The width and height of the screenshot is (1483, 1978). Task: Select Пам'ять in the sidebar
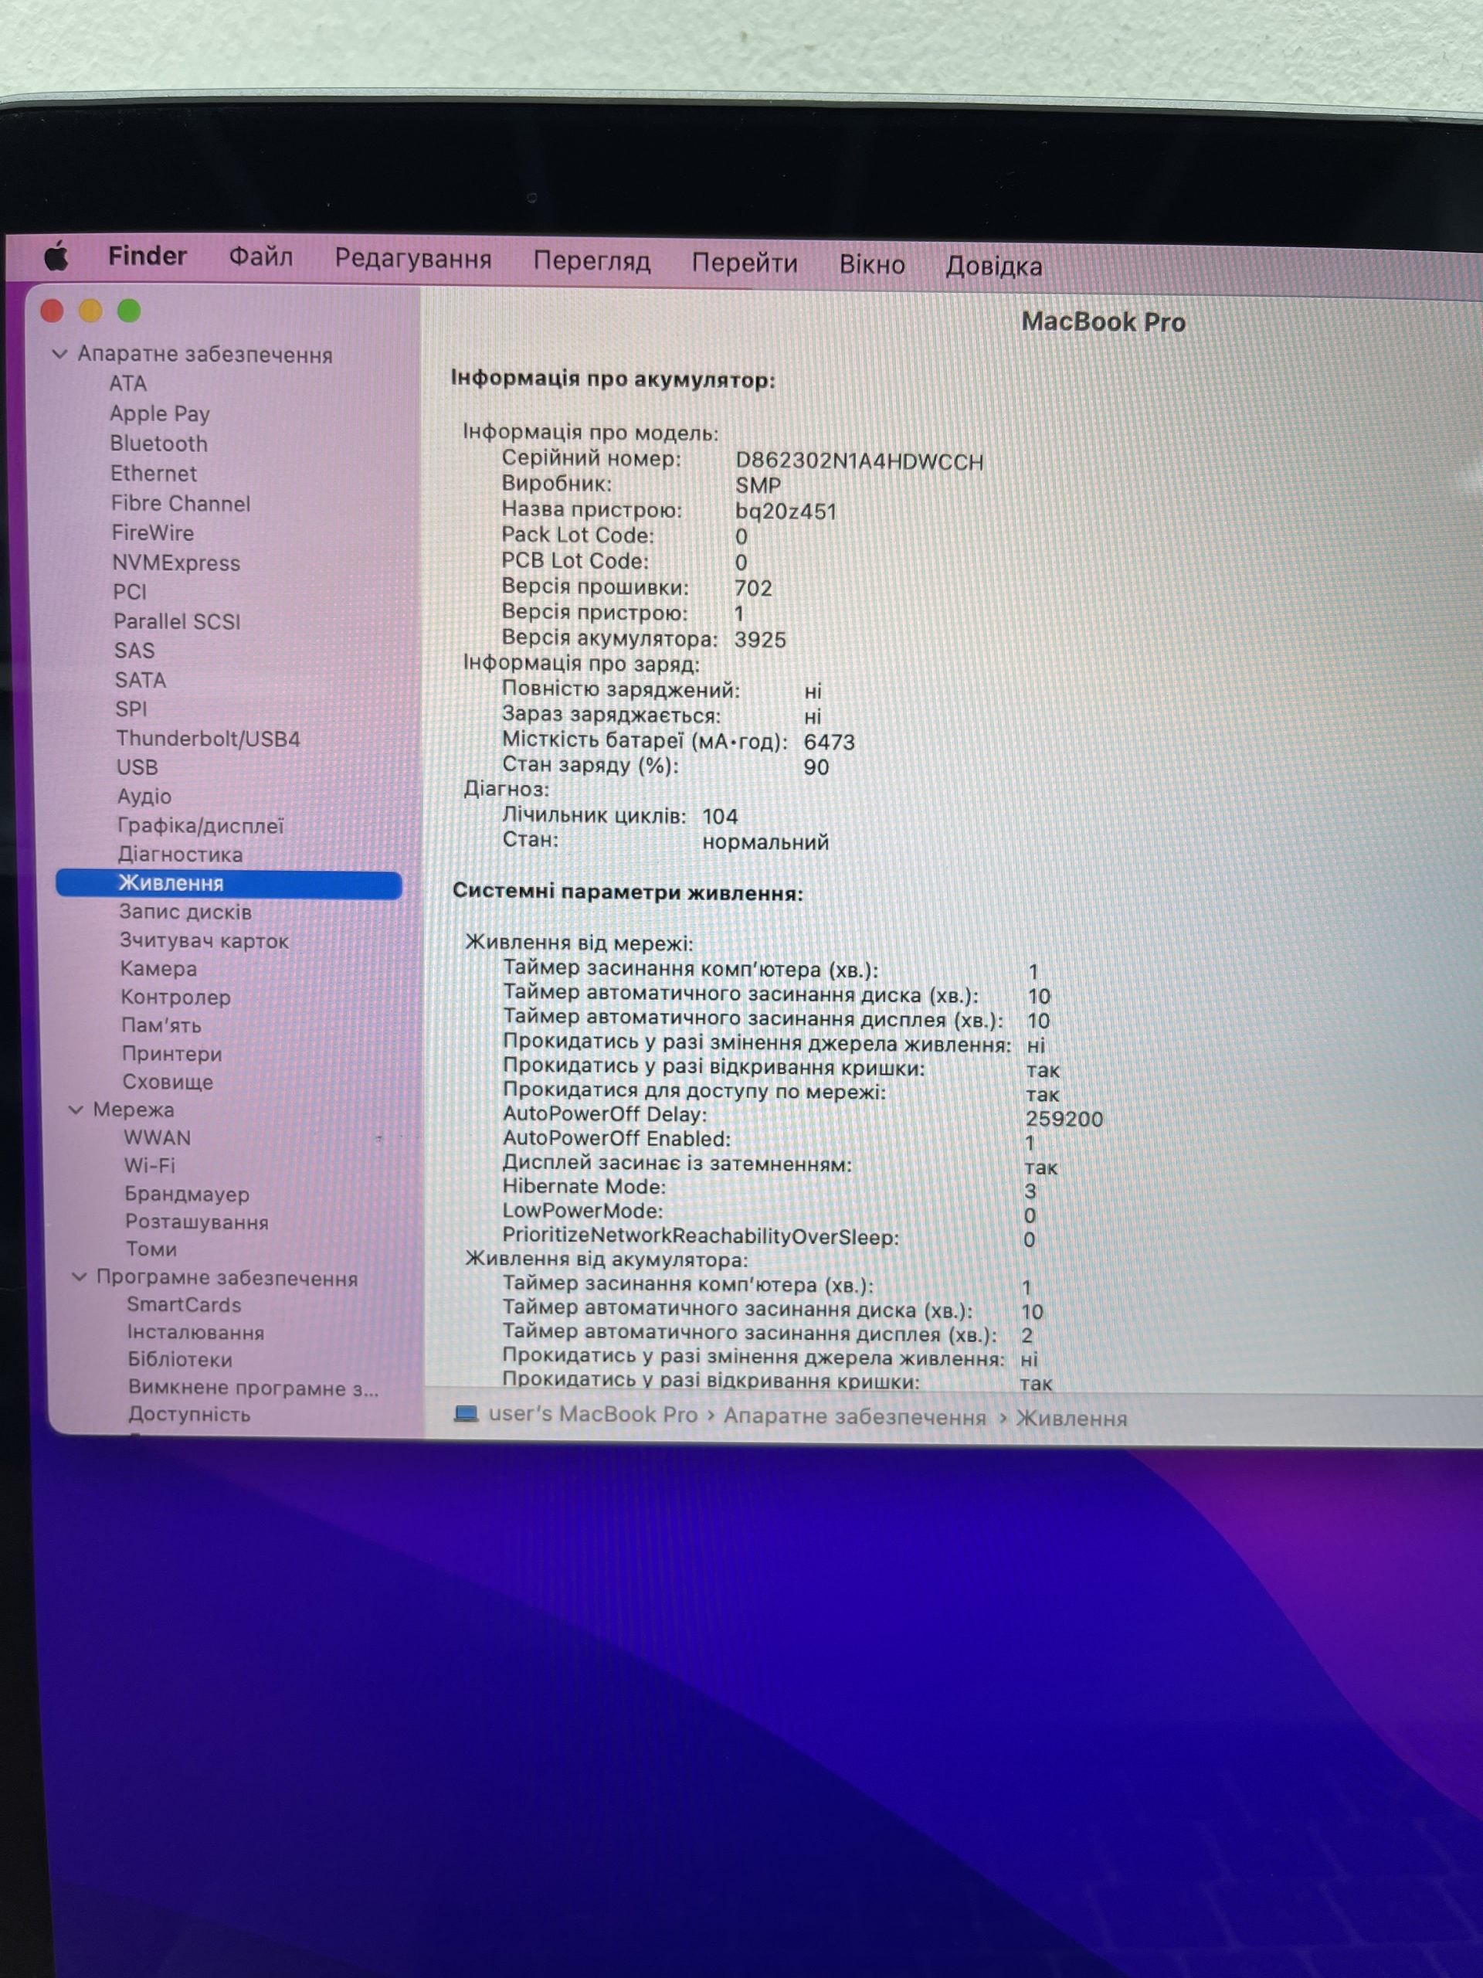[161, 1025]
